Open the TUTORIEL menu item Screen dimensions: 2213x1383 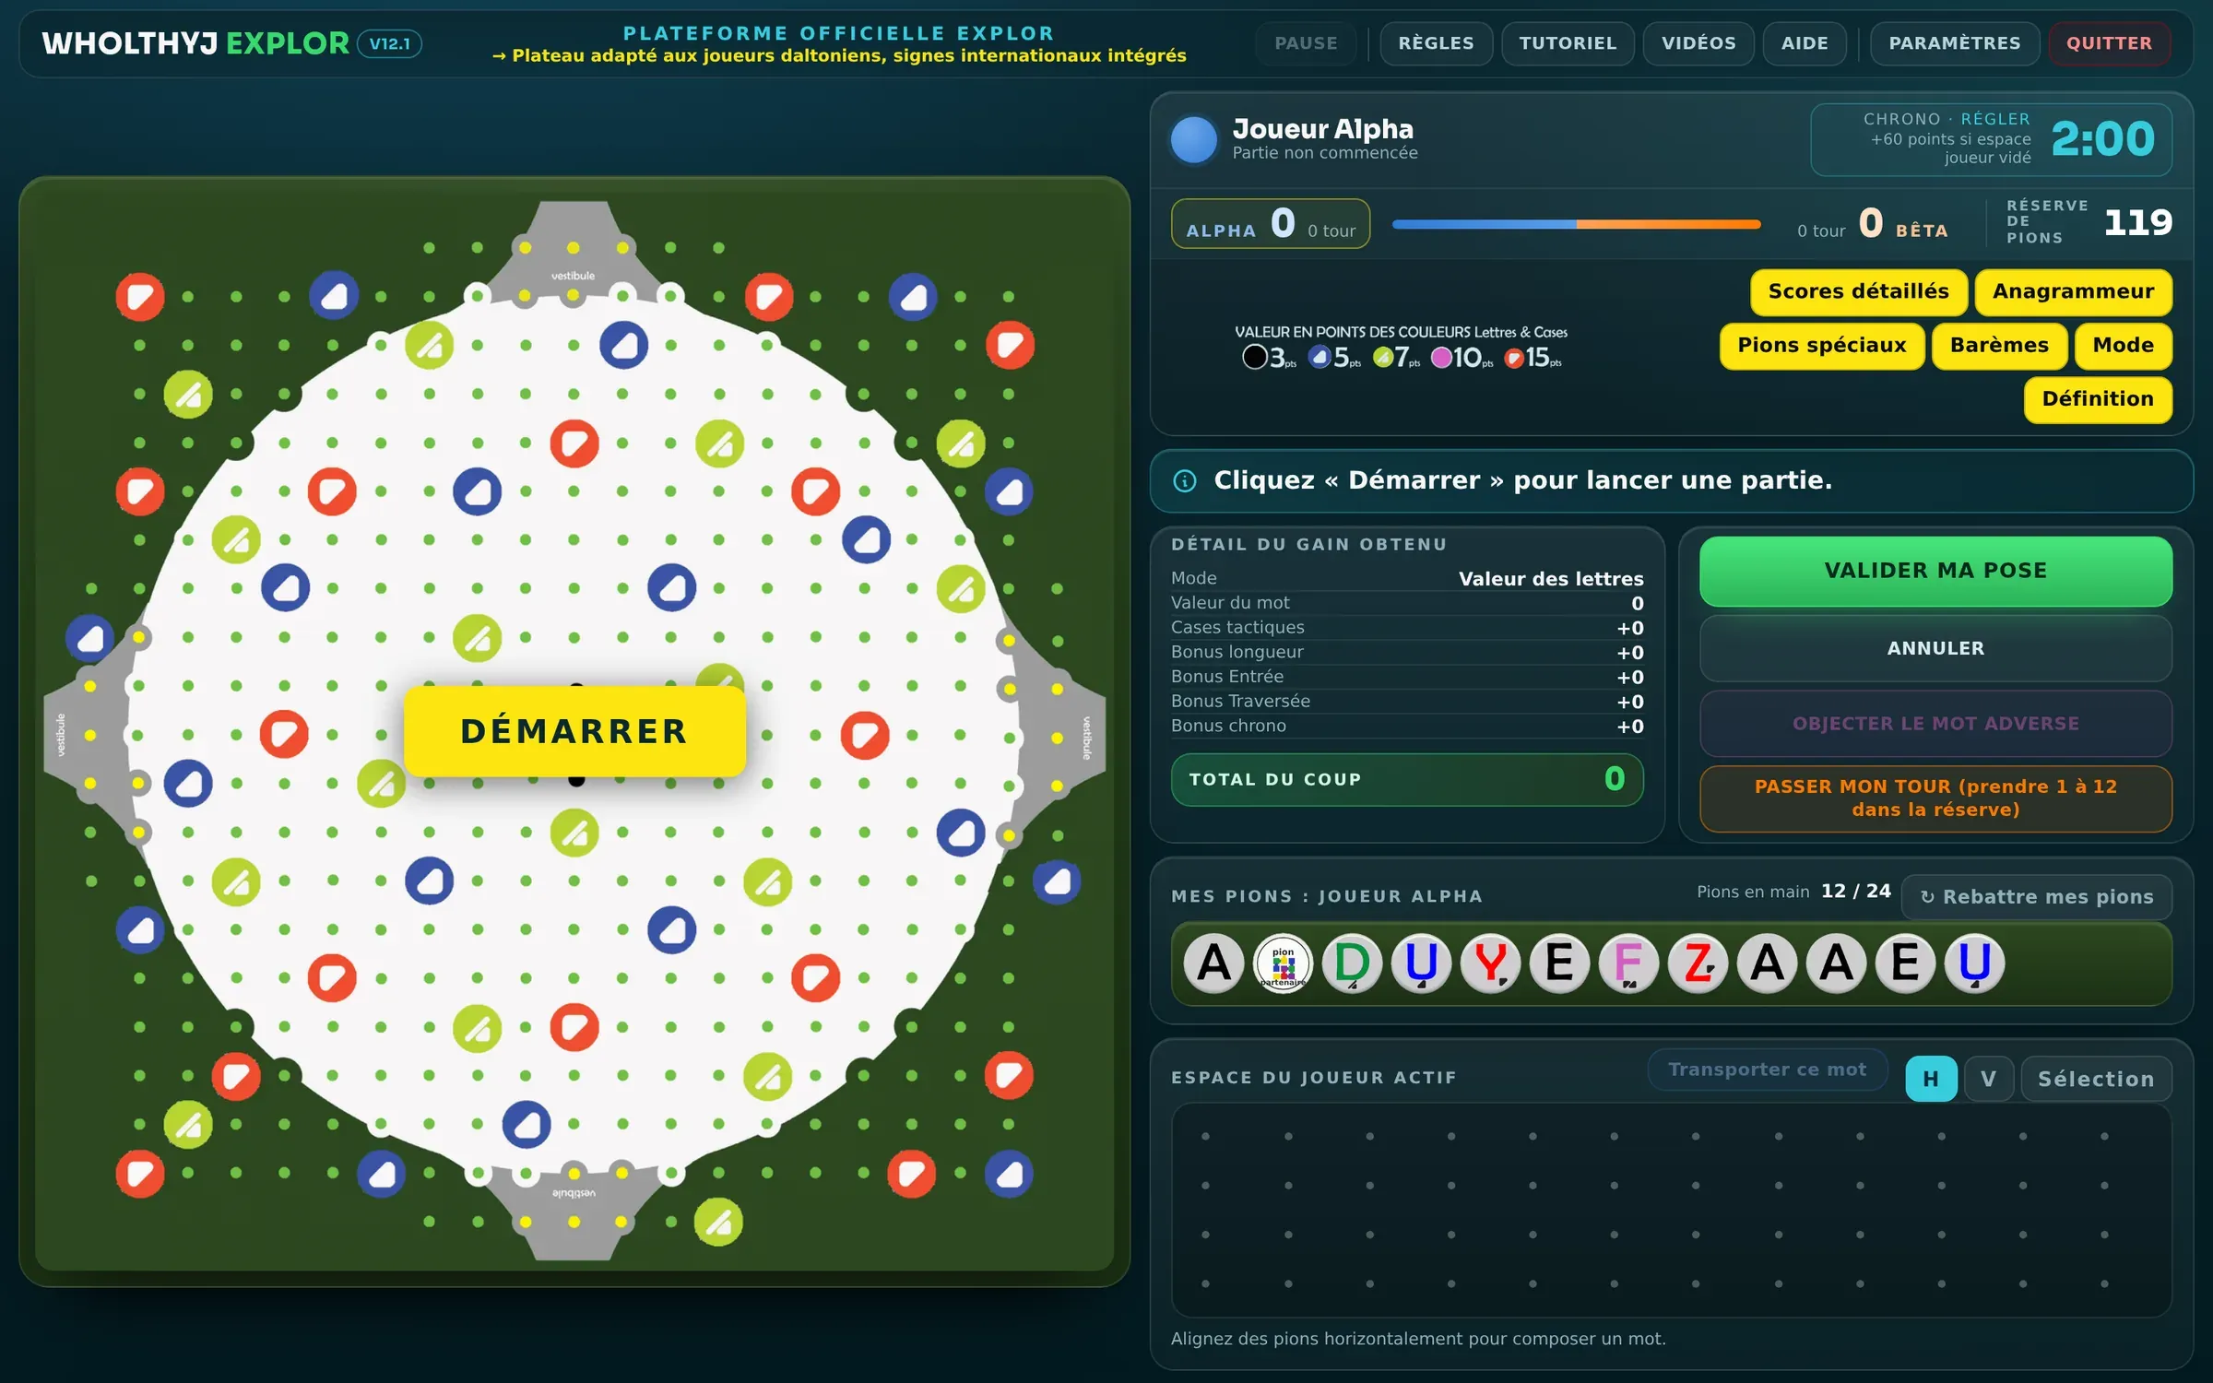1568,43
